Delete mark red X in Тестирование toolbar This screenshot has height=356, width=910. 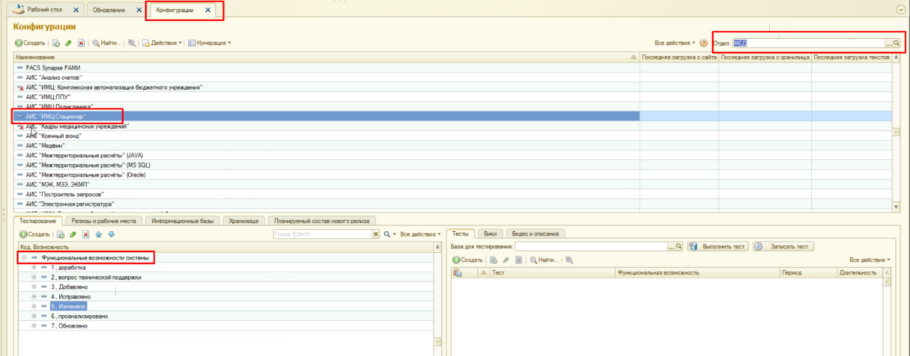click(x=85, y=234)
